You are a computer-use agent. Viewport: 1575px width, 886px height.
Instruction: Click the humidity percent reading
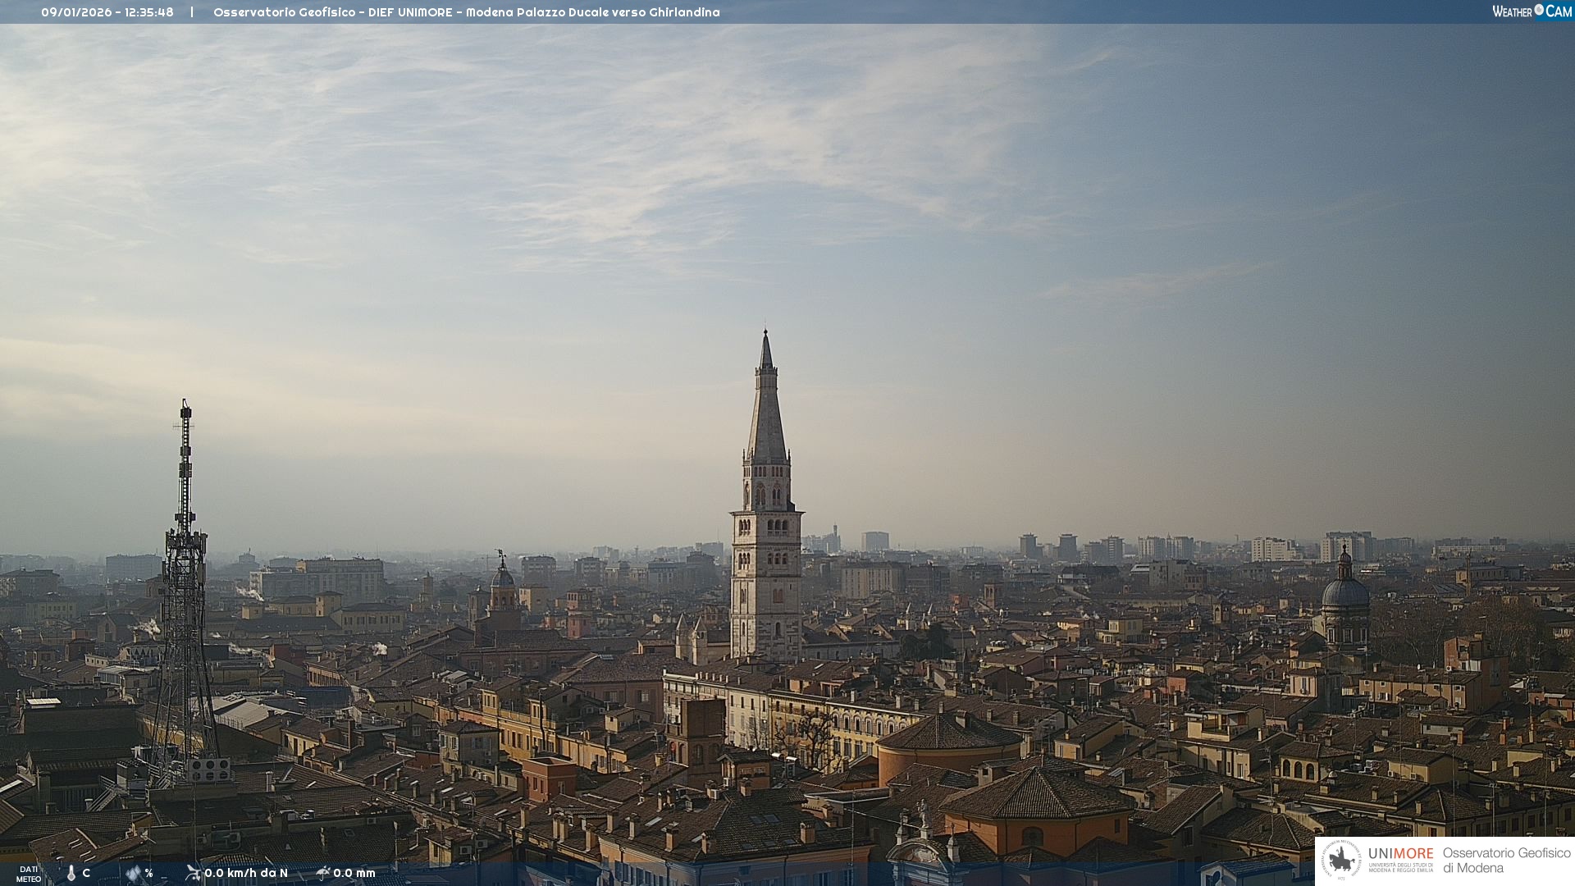[x=149, y=873]
